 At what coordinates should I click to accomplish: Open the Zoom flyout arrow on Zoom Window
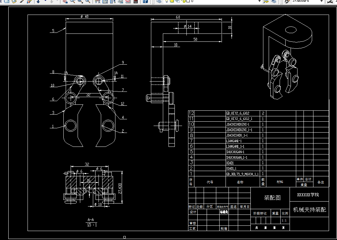[x=83, y=2]
